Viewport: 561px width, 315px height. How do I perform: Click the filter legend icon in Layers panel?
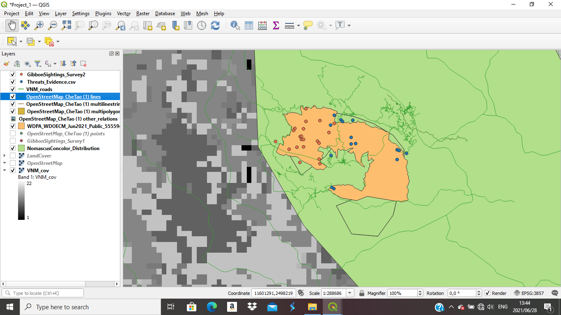pyautogui.click(x=37, y=64)
